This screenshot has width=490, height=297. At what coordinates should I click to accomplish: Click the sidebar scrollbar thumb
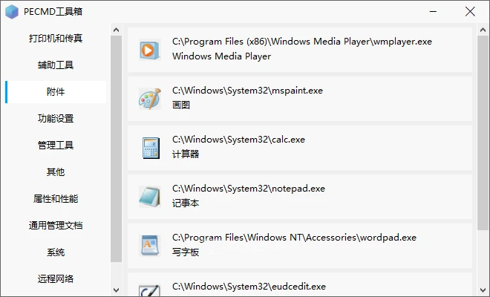click(117, 148)
